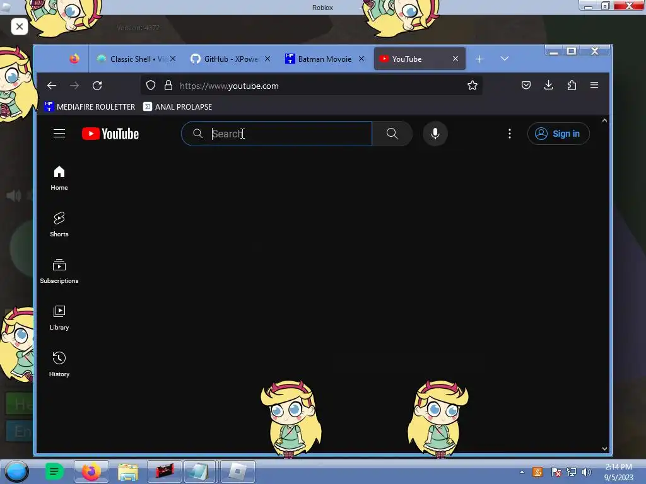This screenshot has height=484, width=646.
Task: Open Action Center flag icon
Action: coord(556,472)
